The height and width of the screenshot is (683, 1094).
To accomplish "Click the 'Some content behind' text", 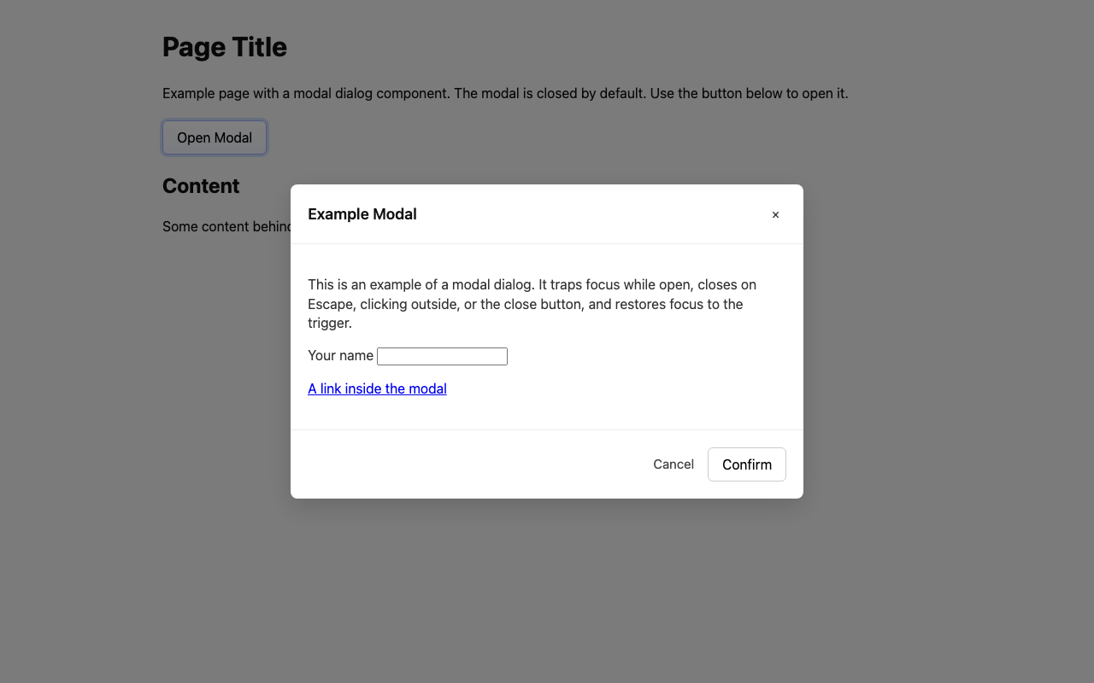I will pyautogui.click(x=226, y=226).
